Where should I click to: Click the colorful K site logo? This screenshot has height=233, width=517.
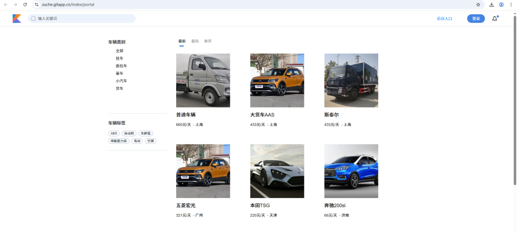point(17,19)
